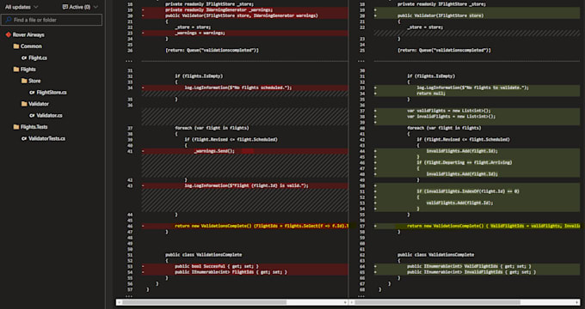This screenshot has width=585, height=309.
Task: Click the added 'InvalidFlightIds' property declaration line
Action: (477, 272)
